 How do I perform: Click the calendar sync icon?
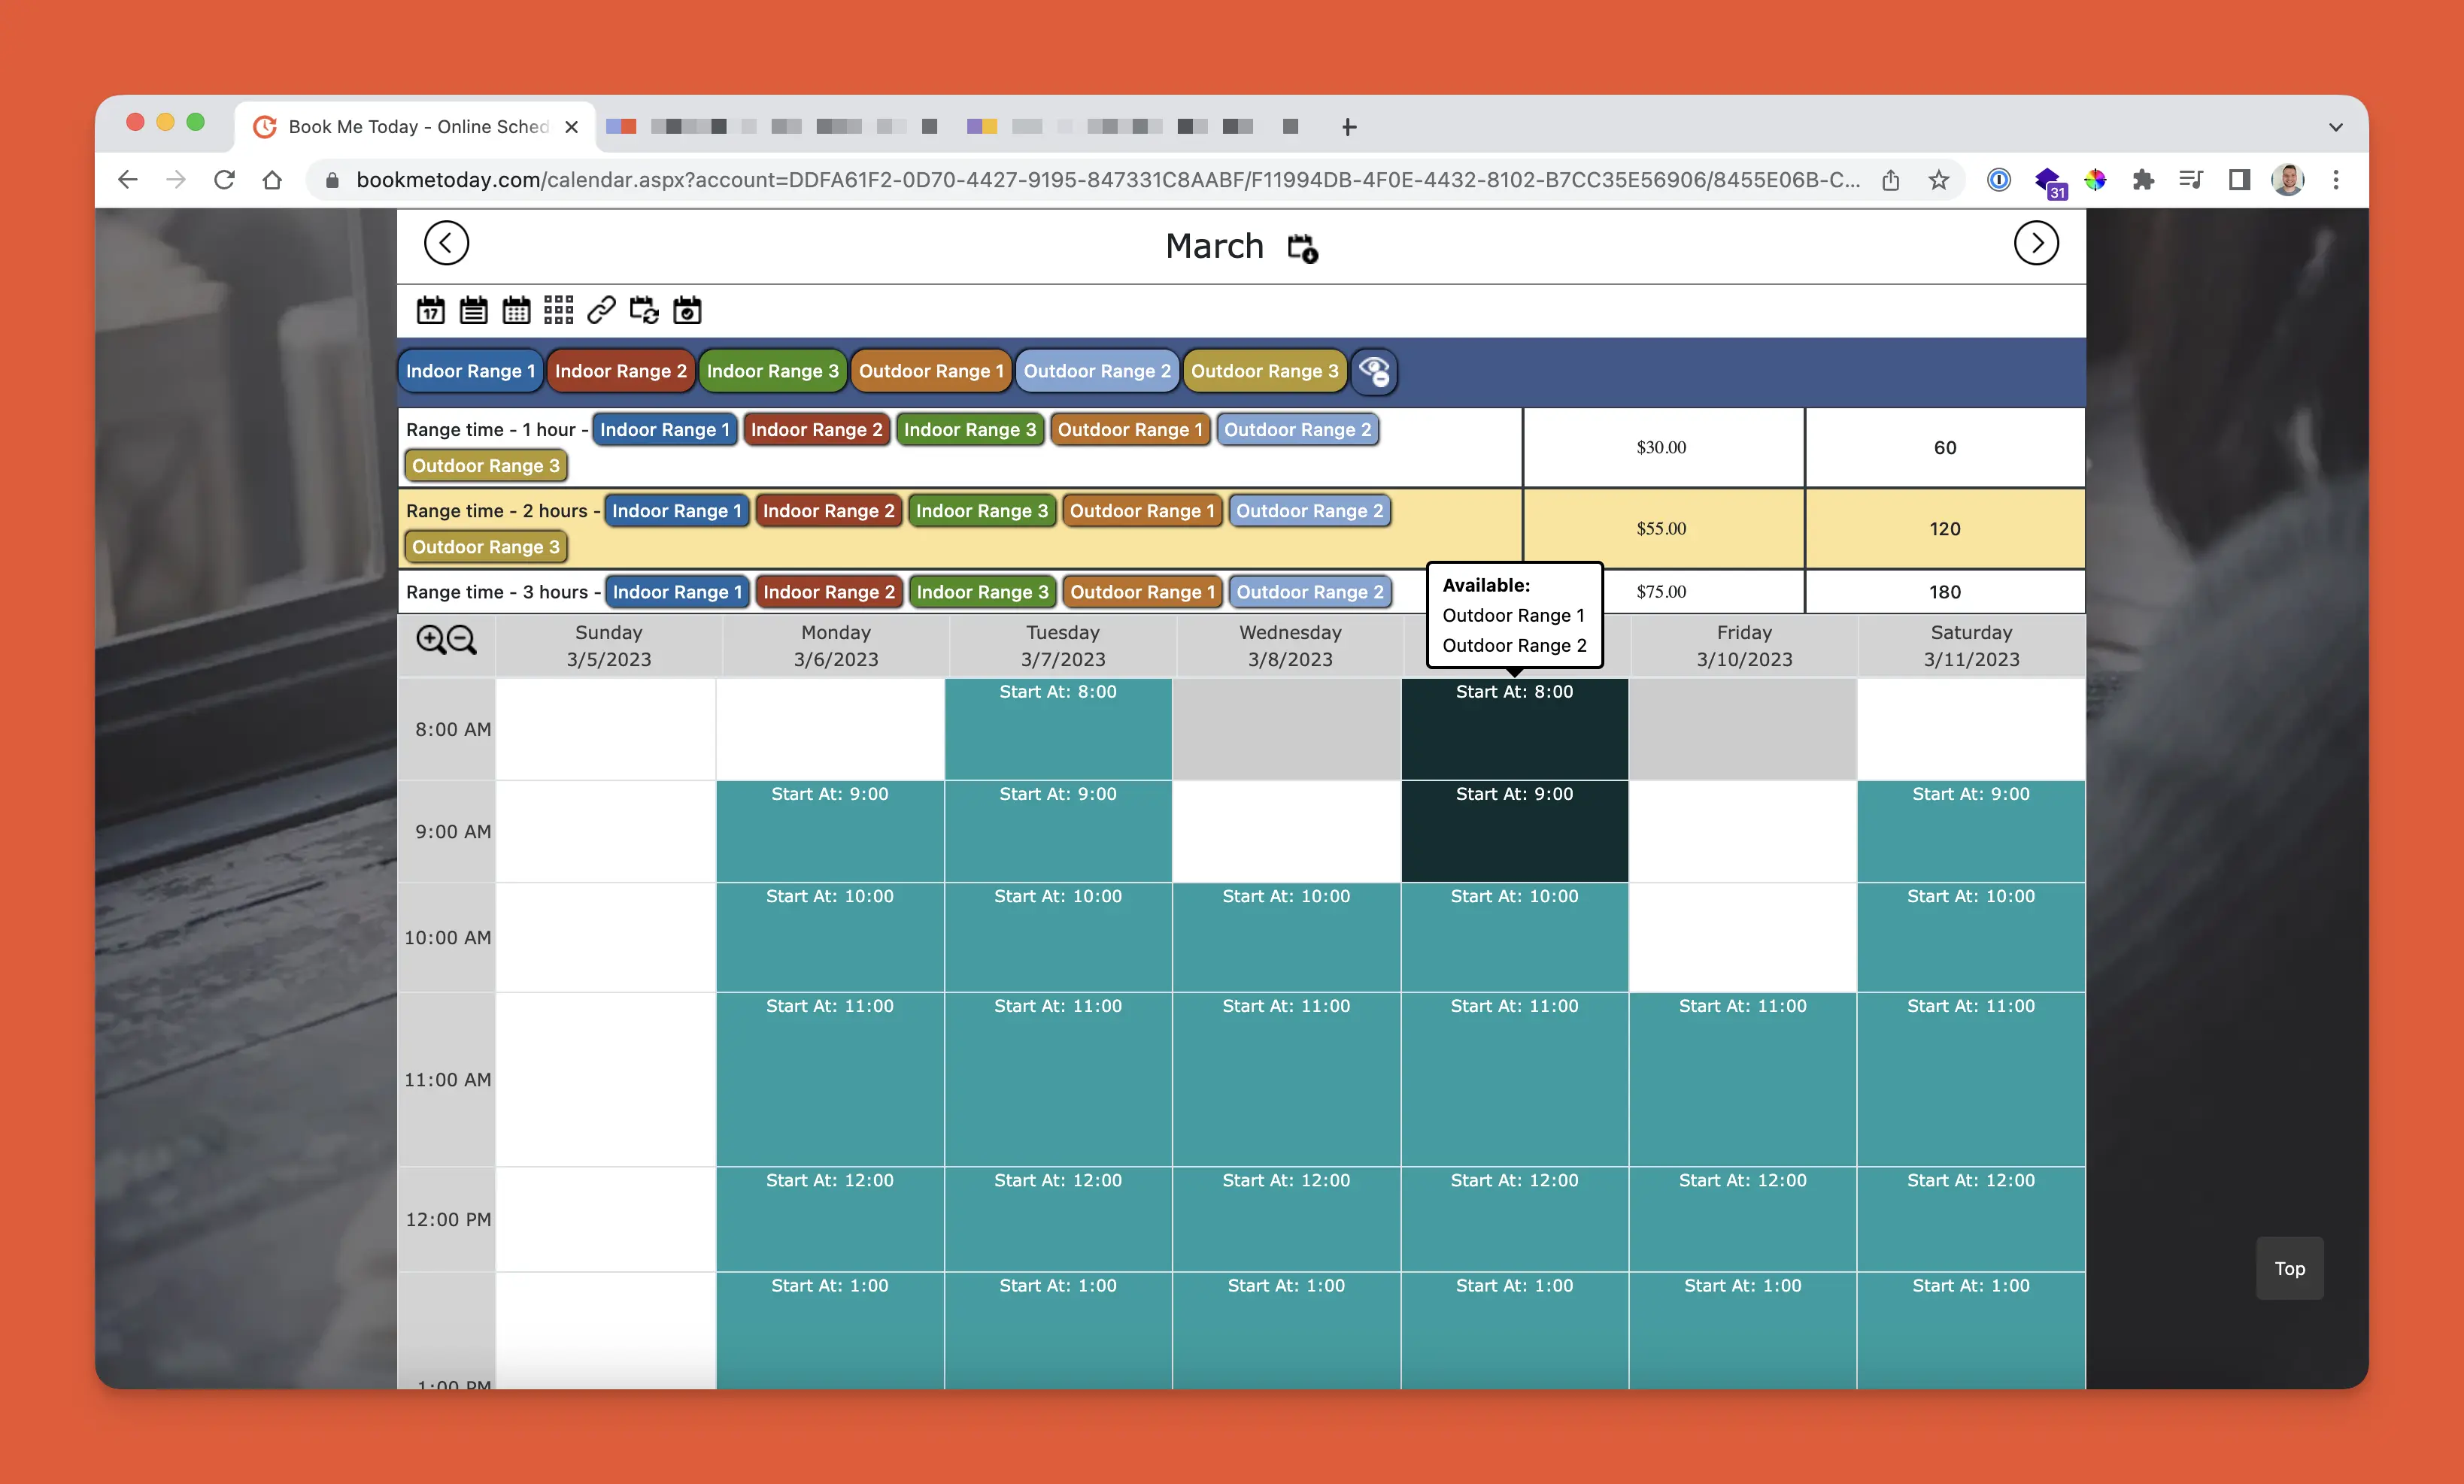[643, 310]
